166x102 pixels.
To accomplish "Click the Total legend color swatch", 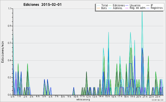I will (98, 6).
